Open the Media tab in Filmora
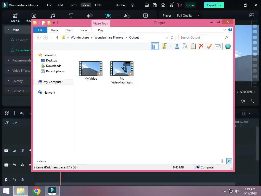261x196 pixels. pyautogui.click(x=15, y=18)
